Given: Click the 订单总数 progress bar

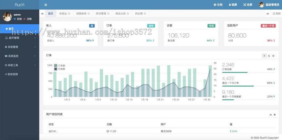Looking at the screenshot, I should 248,73.
